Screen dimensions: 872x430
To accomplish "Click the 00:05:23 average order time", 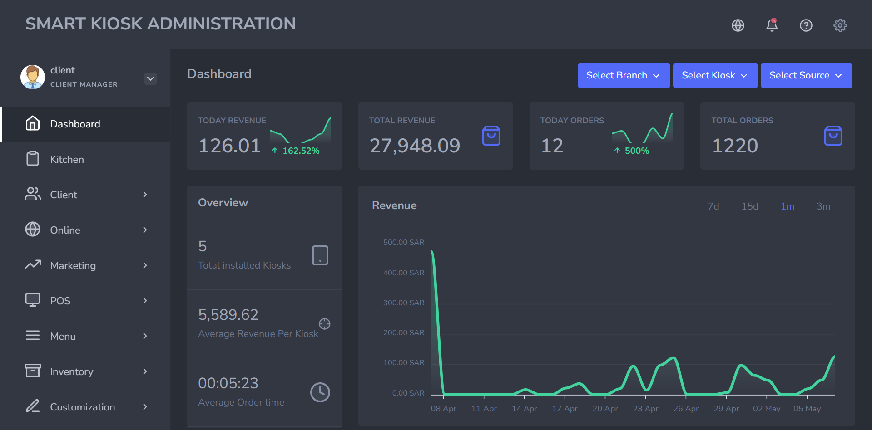I will 228,383.
